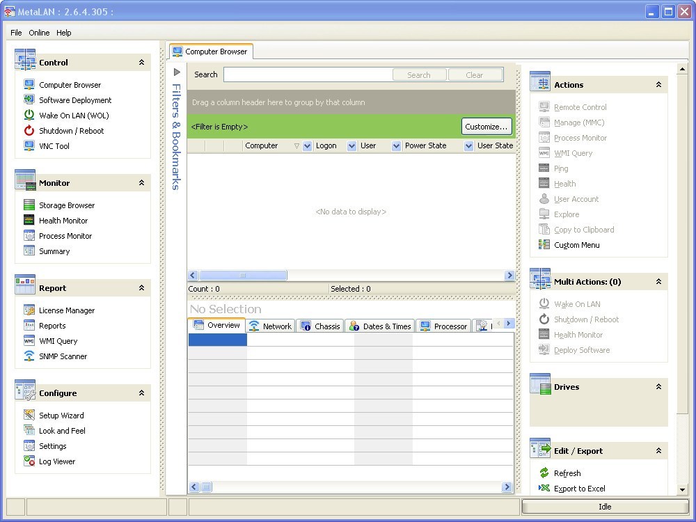Screen dimensions: 696x522
Task: Click the Search button
Action: pyautogui.click(x=419, y=74)
